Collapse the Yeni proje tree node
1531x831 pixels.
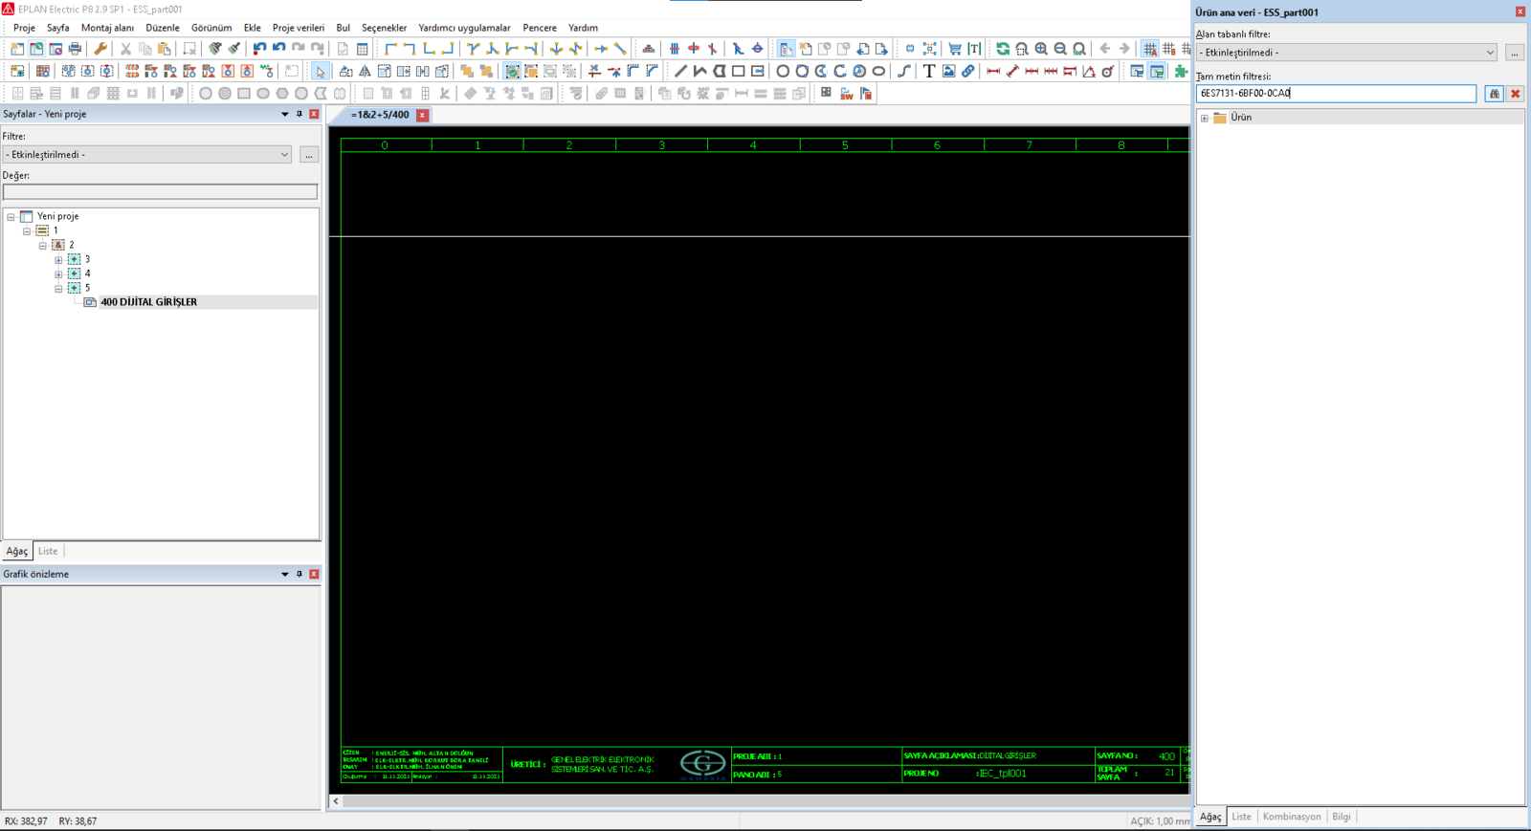(11, 217)
